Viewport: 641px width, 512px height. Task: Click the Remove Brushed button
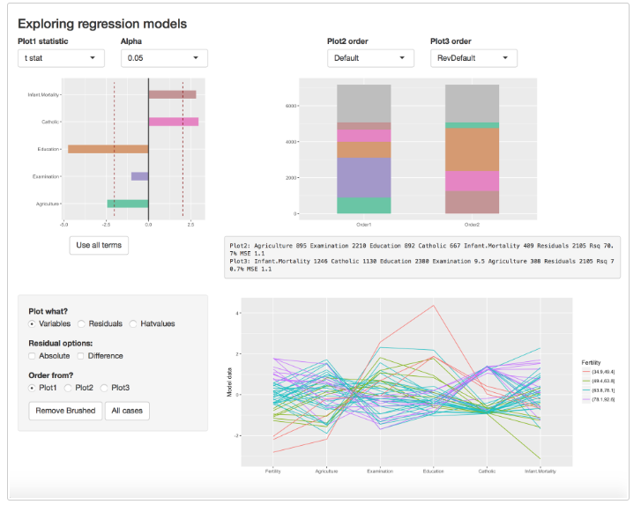tap(66, 411)
